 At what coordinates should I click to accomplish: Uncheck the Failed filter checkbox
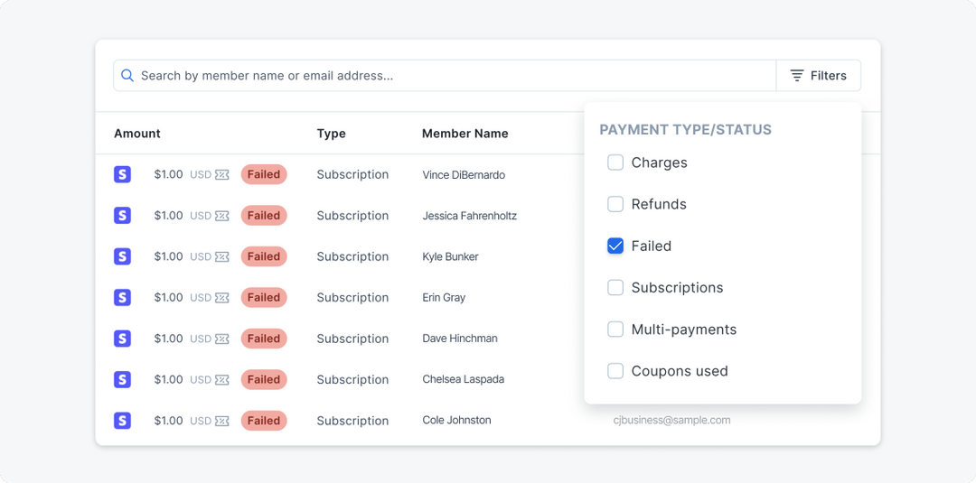615,246
